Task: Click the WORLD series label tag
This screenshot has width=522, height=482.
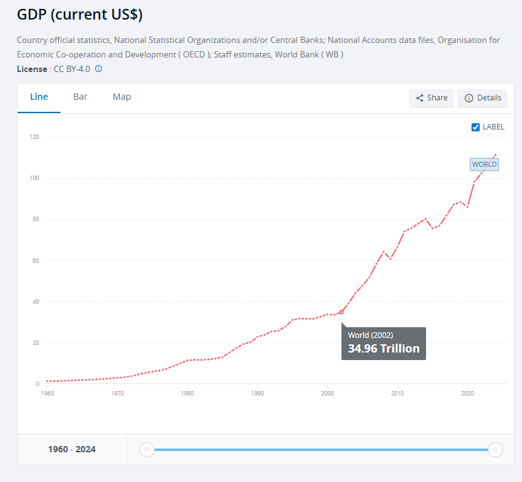Action: 485,164
